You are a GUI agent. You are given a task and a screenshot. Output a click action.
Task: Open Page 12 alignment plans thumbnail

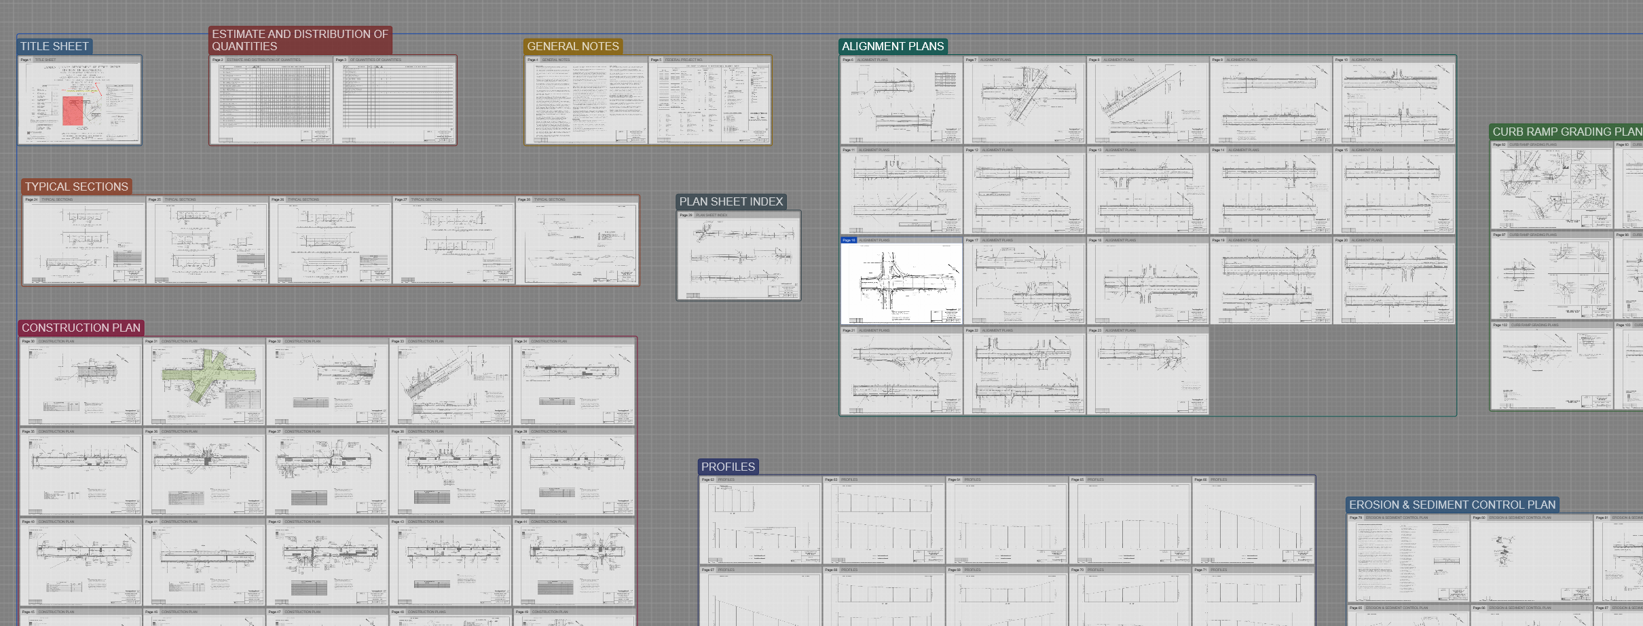click(x=1024, y=191)
